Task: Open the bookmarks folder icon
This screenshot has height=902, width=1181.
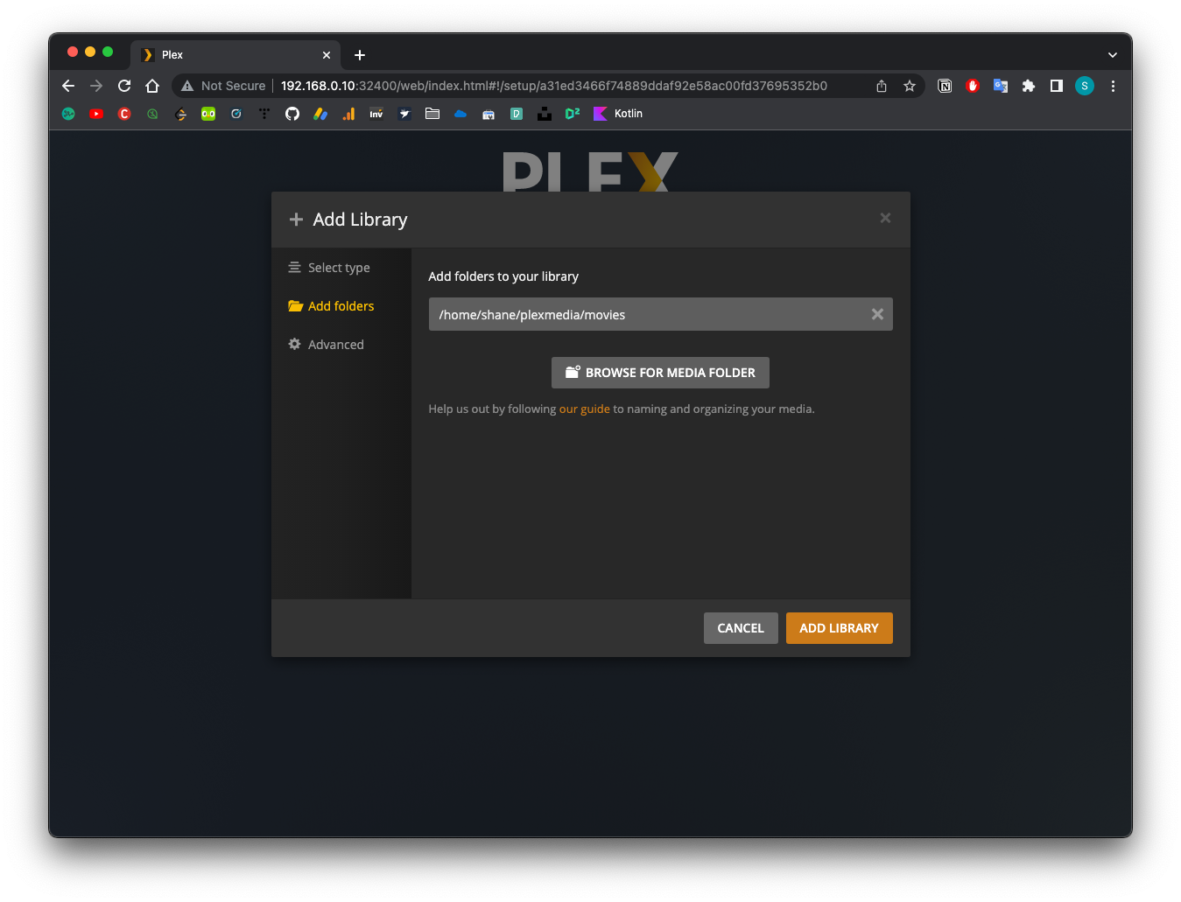Action: pyautogui.click(x=432, y=114)
